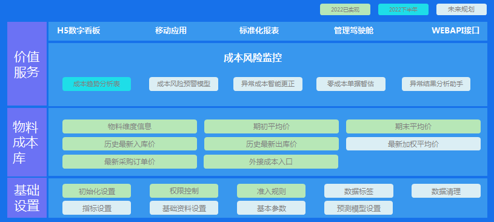Select the 2022下半年 legend box
This screenshot has height=222, width=494.
(403, 10)
